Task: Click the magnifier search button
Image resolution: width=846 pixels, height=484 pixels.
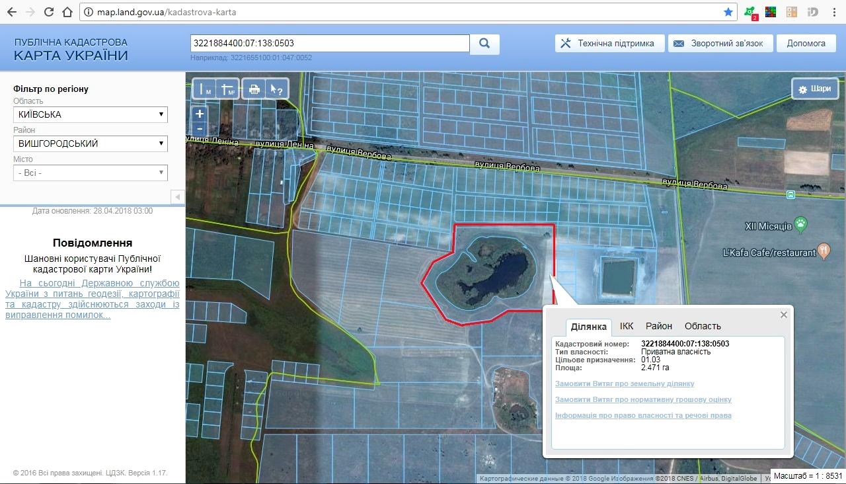Action: pyautogui.click(x=484, y=44)
